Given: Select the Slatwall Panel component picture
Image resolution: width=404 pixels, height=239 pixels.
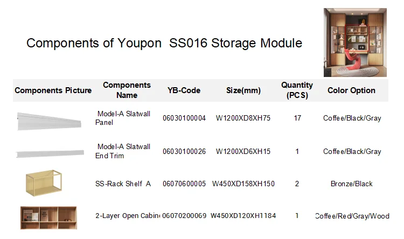Looking at the screenshot, I should pyautogui.click(x=50, y=121).
